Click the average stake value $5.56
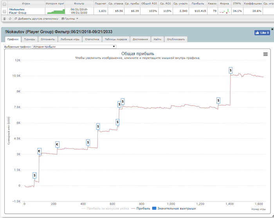Image resolution: width=274 pixels, height=218 pixels. point(119,11)
